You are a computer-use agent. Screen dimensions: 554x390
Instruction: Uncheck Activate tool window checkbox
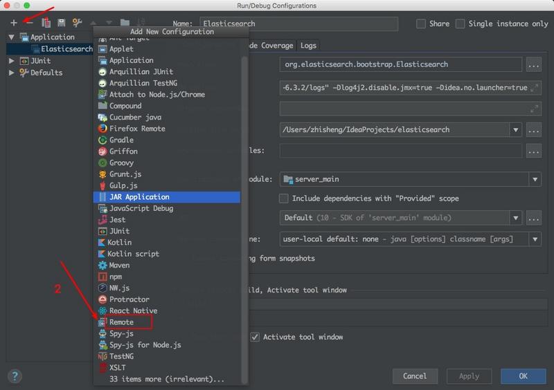tap(254, 337)
